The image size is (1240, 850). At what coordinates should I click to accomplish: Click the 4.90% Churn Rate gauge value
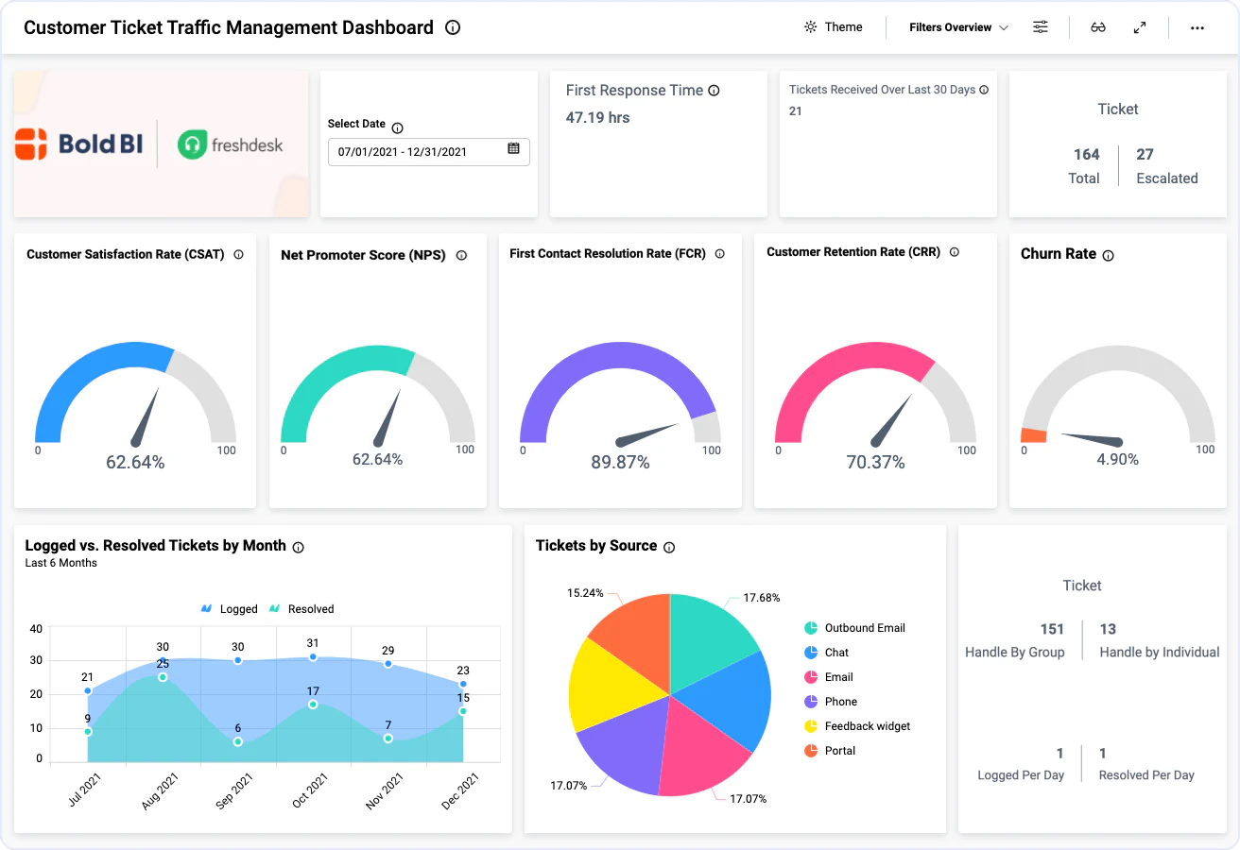(1117, 460)
